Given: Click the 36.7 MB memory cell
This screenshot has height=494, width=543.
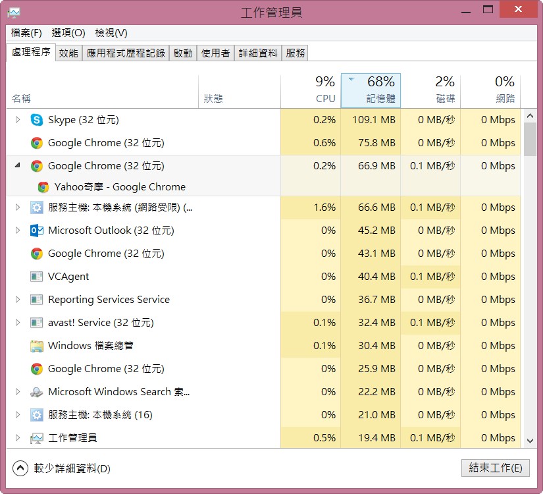Looking at the screenshot, I should click(x=371, y=300).
